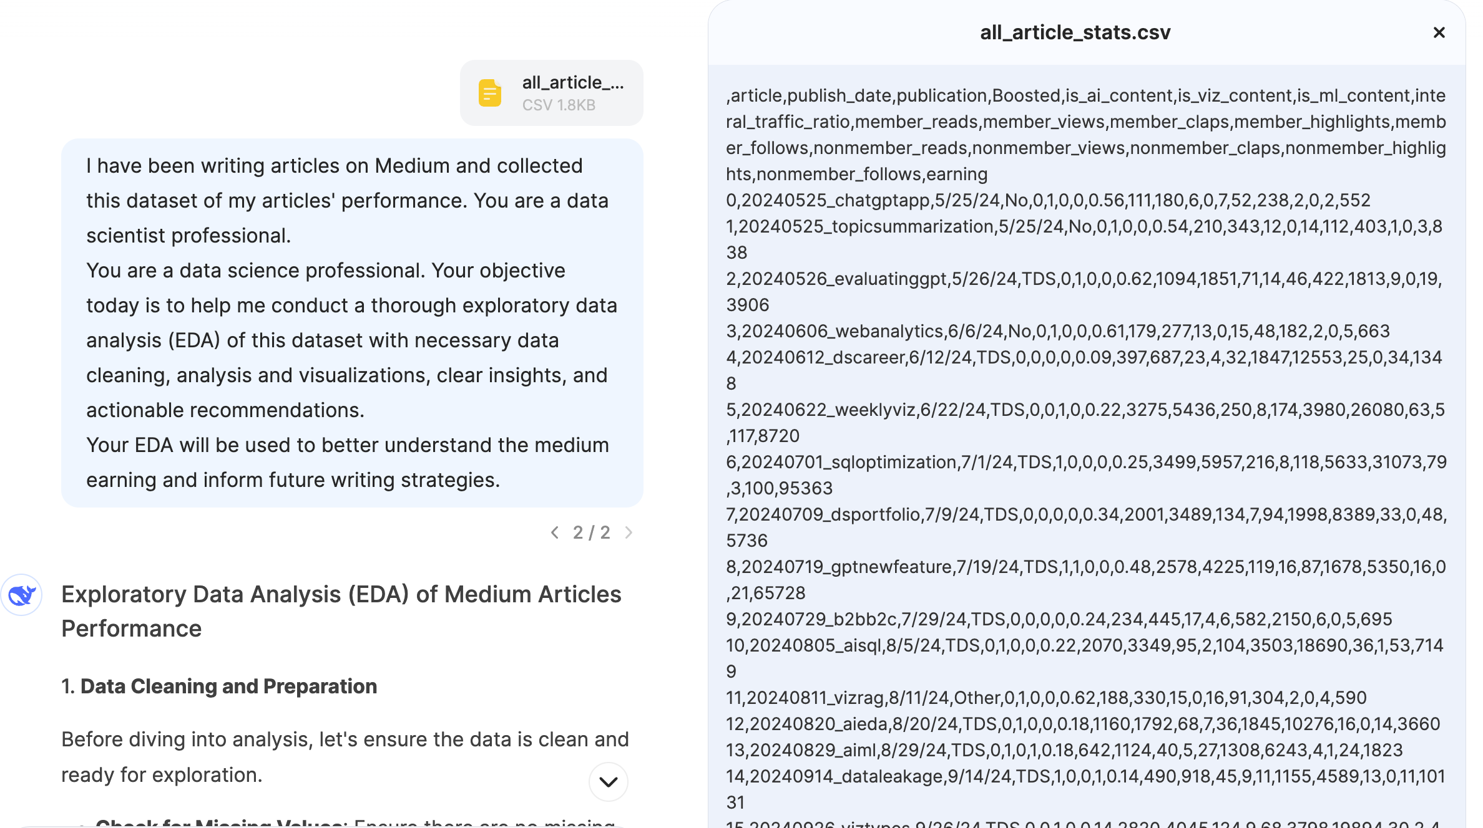
Task: Select the 20240811_vizrag row in the preview
Action: (x=1046, y=698)
